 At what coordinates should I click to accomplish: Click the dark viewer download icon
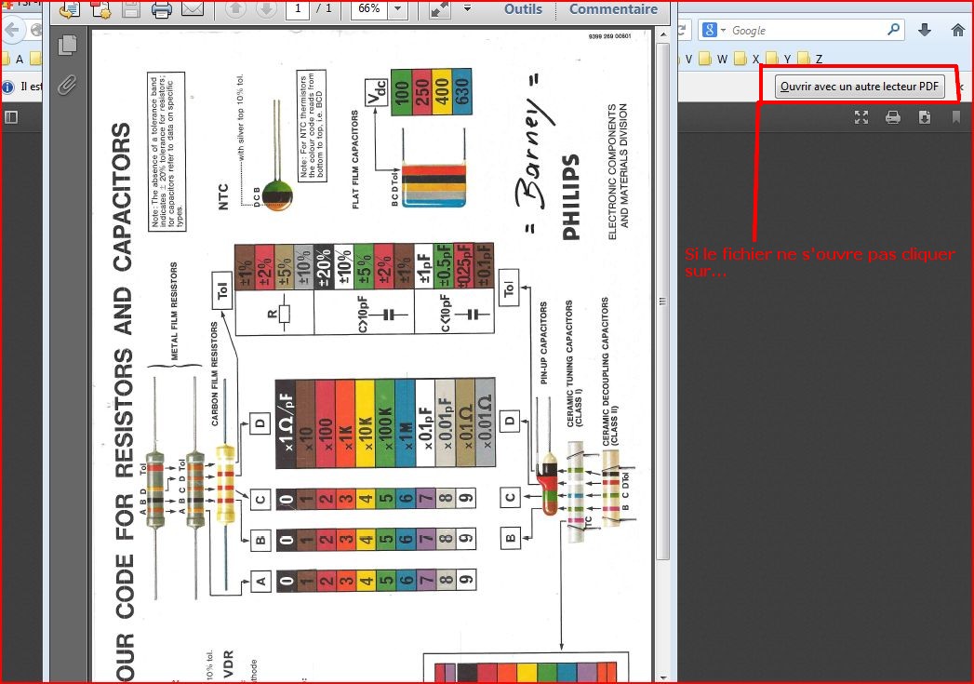pos(925,117)
